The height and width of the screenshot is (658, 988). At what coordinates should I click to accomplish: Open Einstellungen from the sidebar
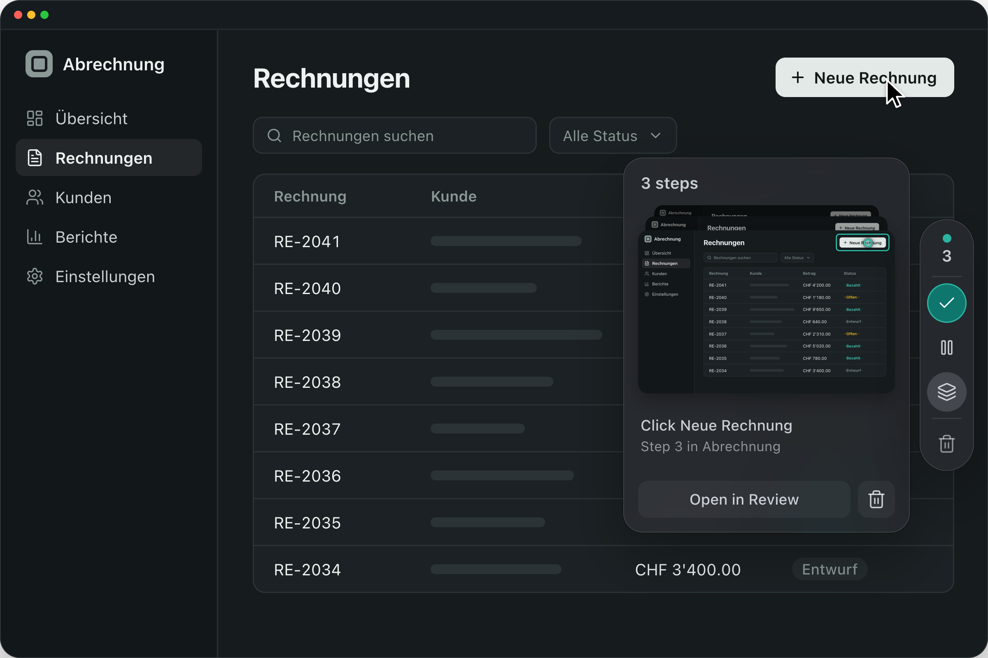click(x=109, y=276)
